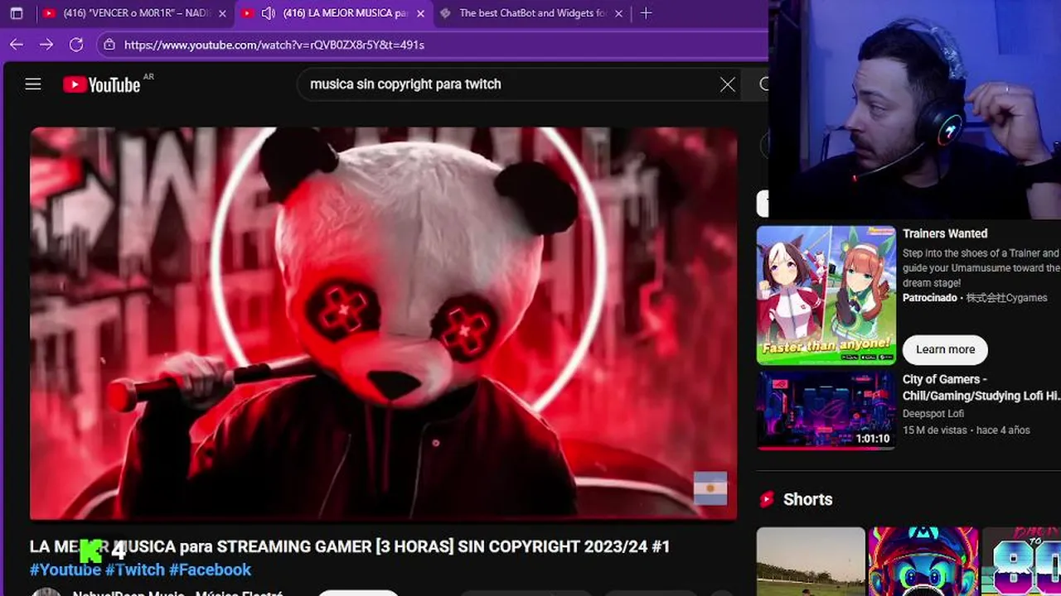Image resolution: width=1061 pixels, height=596 pixels.
Task: Click the 'Learn more' ad button
Action: pos(945,349)
